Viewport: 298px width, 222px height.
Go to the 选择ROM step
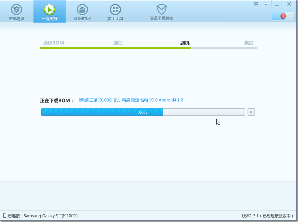(54, 43)
